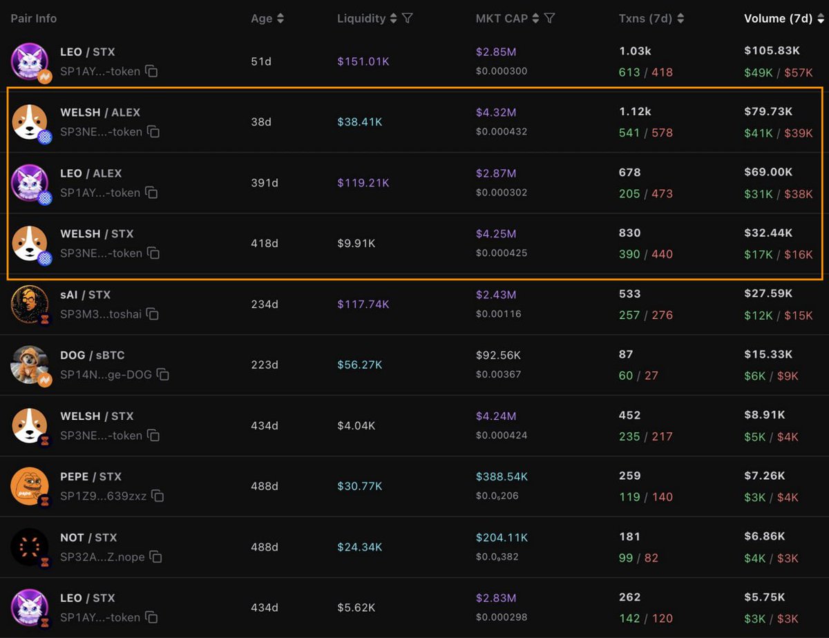The height and width of the screenshot is (638, 829).
Task: Copy contract address of WELSH / ALEX pair
Action: pos(153,132)
